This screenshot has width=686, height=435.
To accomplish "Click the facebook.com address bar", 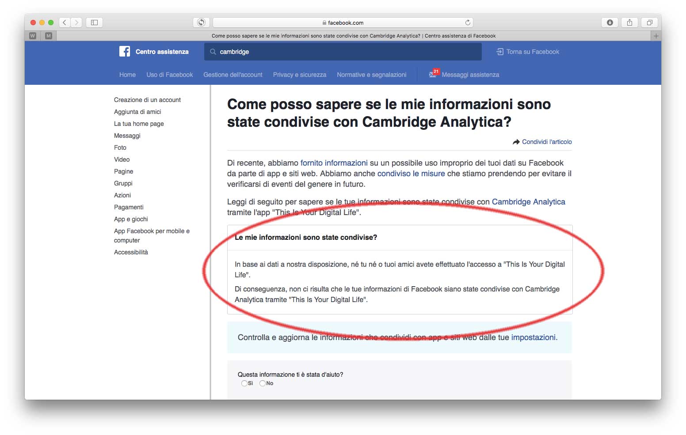I will [x=343, y=23].
